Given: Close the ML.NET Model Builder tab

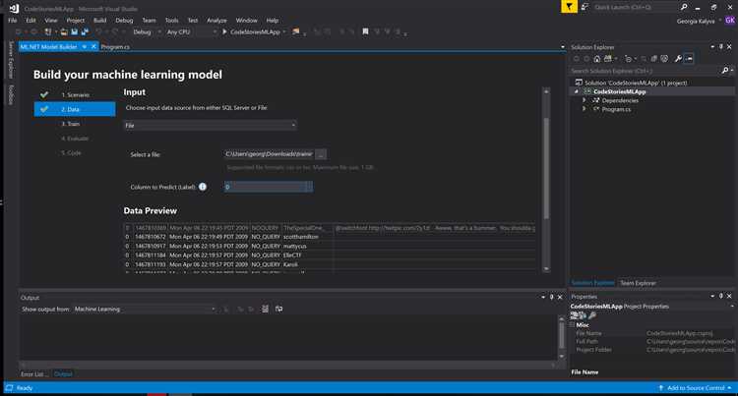Looking at the screenshot, I should coord(93,46).
